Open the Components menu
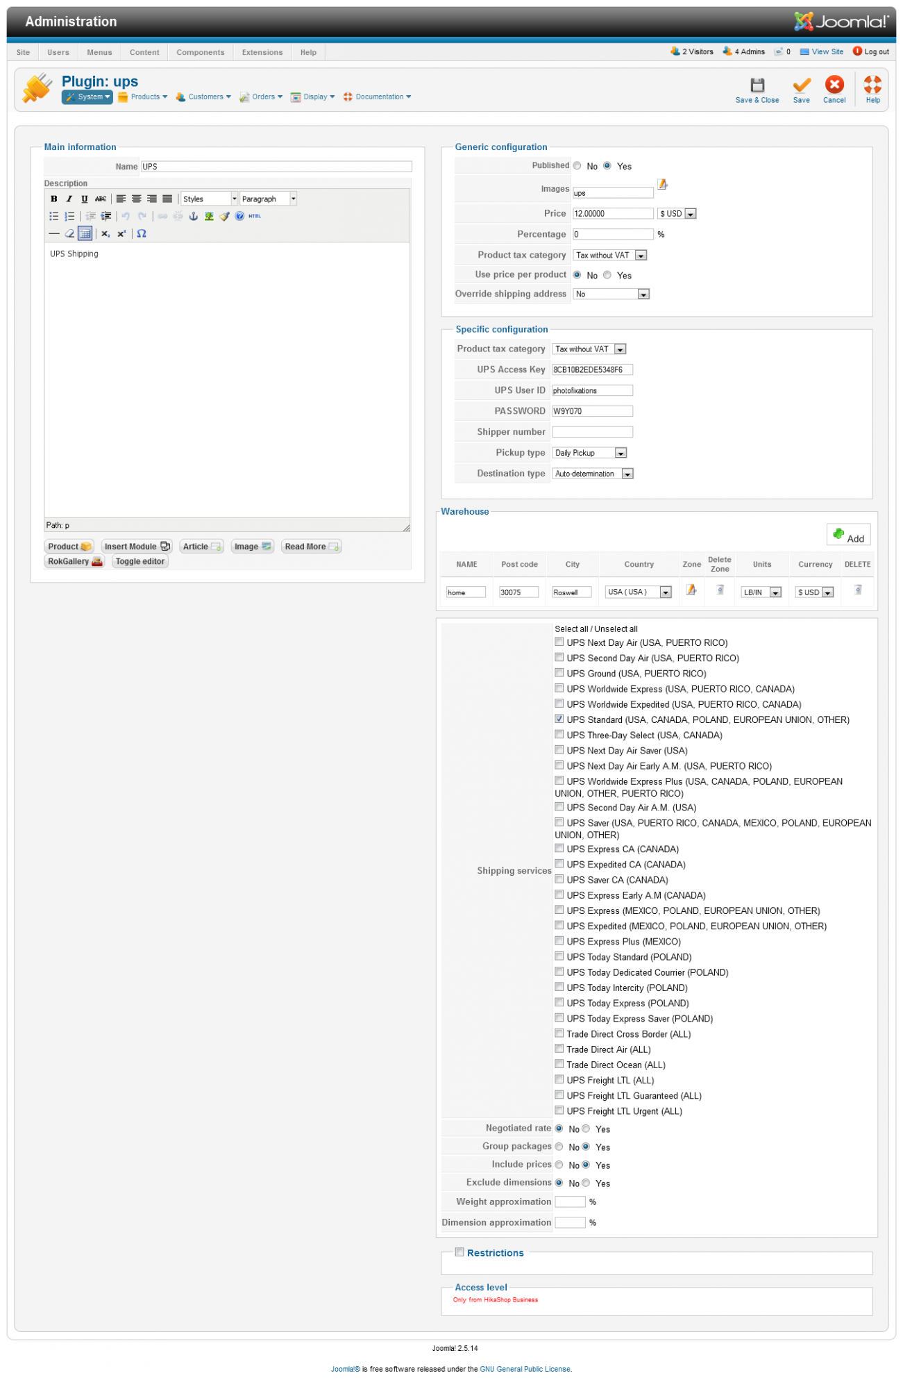Viewport: 903px width, 1389px height. click(201, 53)
